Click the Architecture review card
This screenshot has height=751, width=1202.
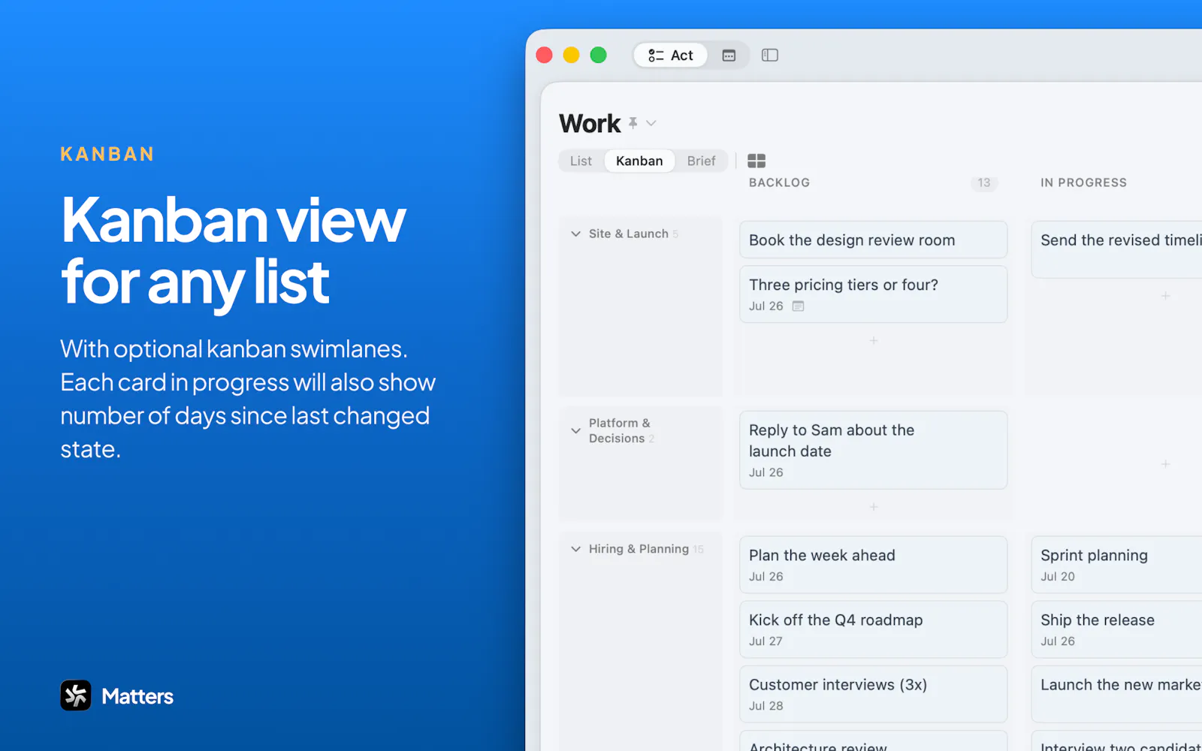pos(873,740)
